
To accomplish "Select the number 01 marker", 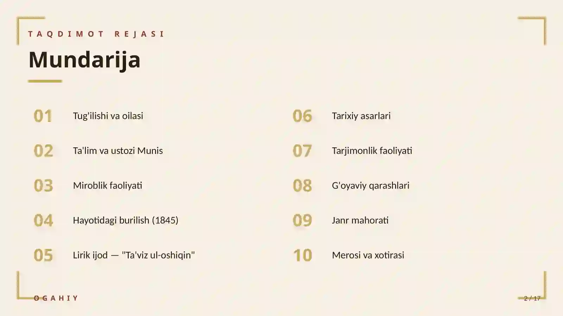I will (x=43, y=116).
